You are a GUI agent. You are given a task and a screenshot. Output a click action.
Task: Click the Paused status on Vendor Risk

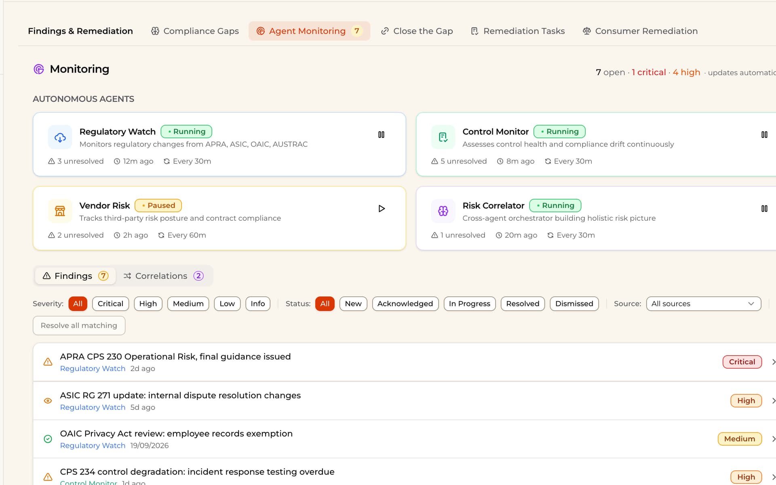coord(158,206)
